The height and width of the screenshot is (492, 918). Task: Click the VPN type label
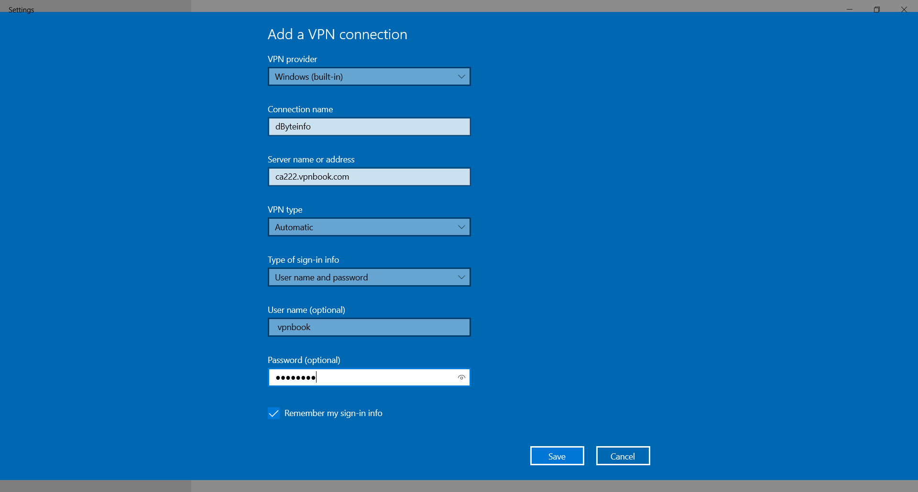(285, 210)
